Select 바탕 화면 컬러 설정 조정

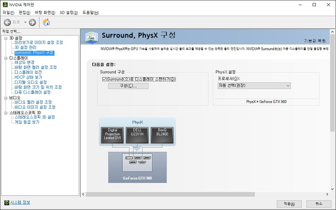tap(36, 67)
